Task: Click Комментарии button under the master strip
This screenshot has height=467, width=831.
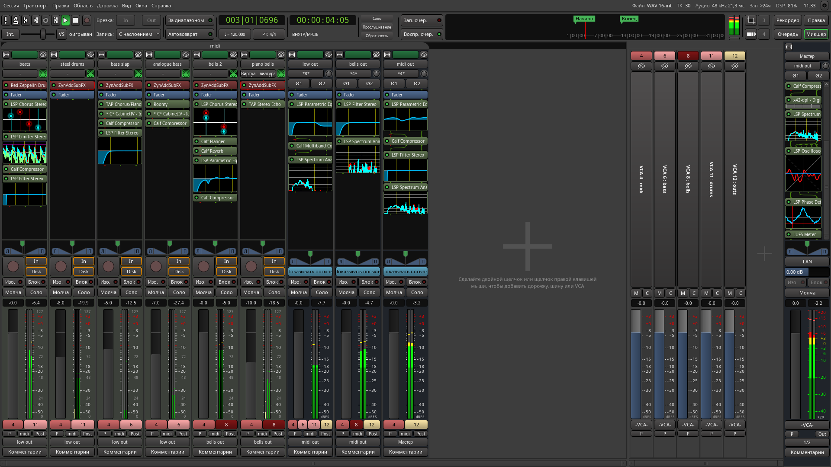Action: (807, 452)
